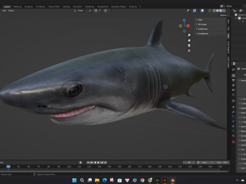Toggle proportional editing in the header
Screen dimensions: 246x184
tap(106, 11)
